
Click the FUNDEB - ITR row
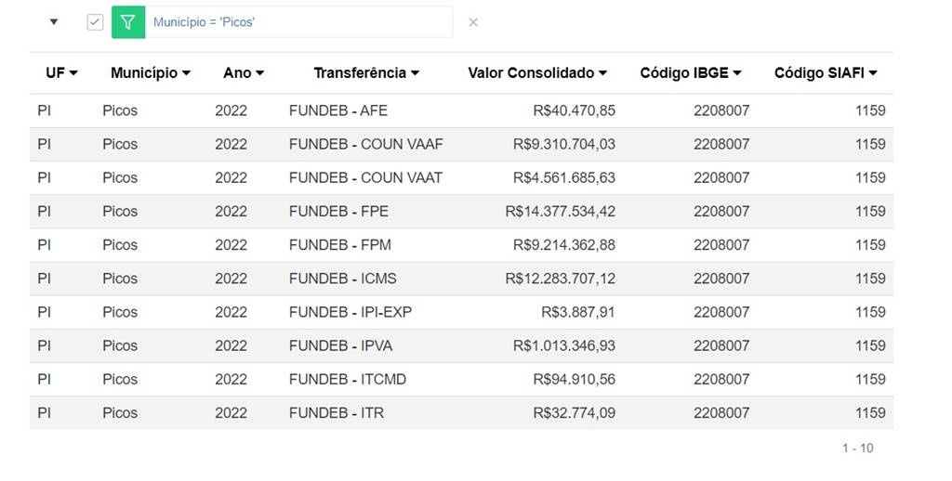pyautogui.click(x=337, y=413)
